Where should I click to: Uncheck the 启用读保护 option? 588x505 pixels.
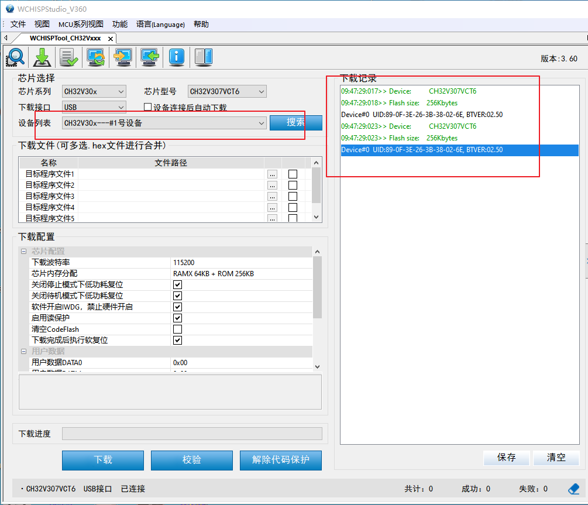click(177, 318)
